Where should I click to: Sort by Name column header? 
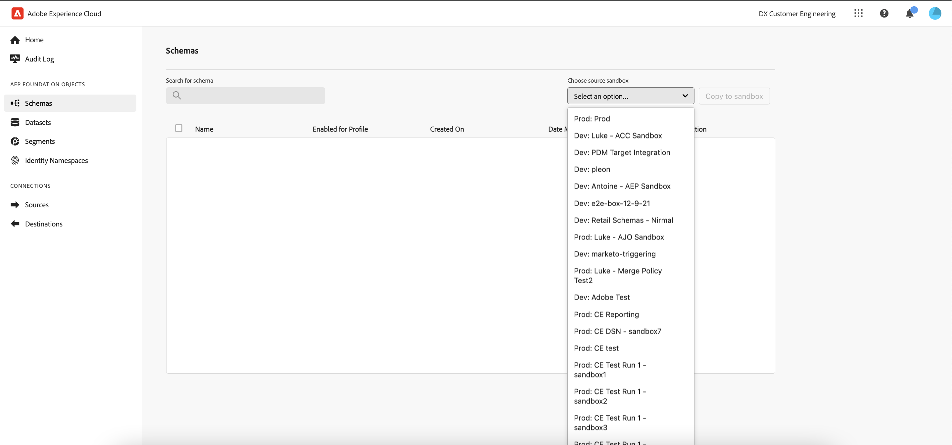[x=204, y=129]
